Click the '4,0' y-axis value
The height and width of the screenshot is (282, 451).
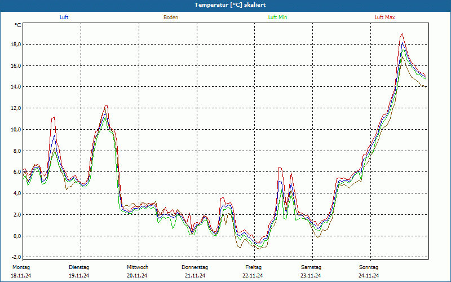tap(17, 193)
